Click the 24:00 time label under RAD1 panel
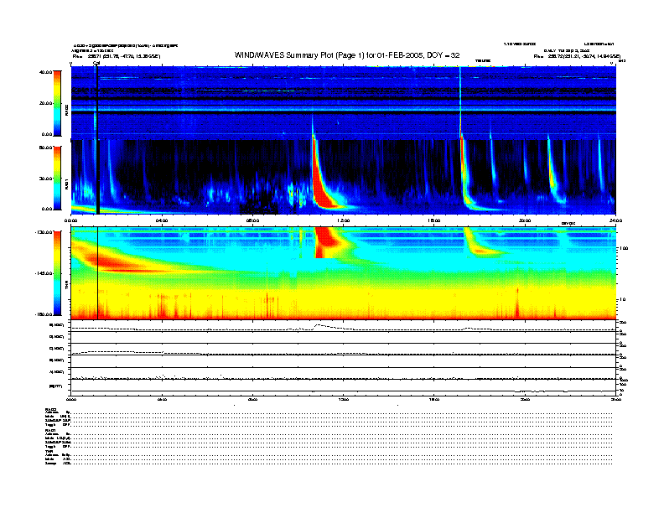 (615, 220)
